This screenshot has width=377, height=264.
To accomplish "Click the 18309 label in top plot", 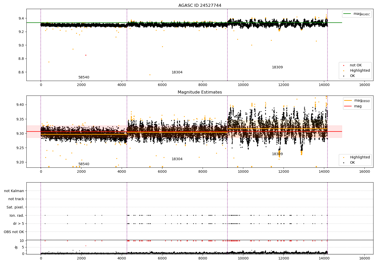I will pos(277,67).
